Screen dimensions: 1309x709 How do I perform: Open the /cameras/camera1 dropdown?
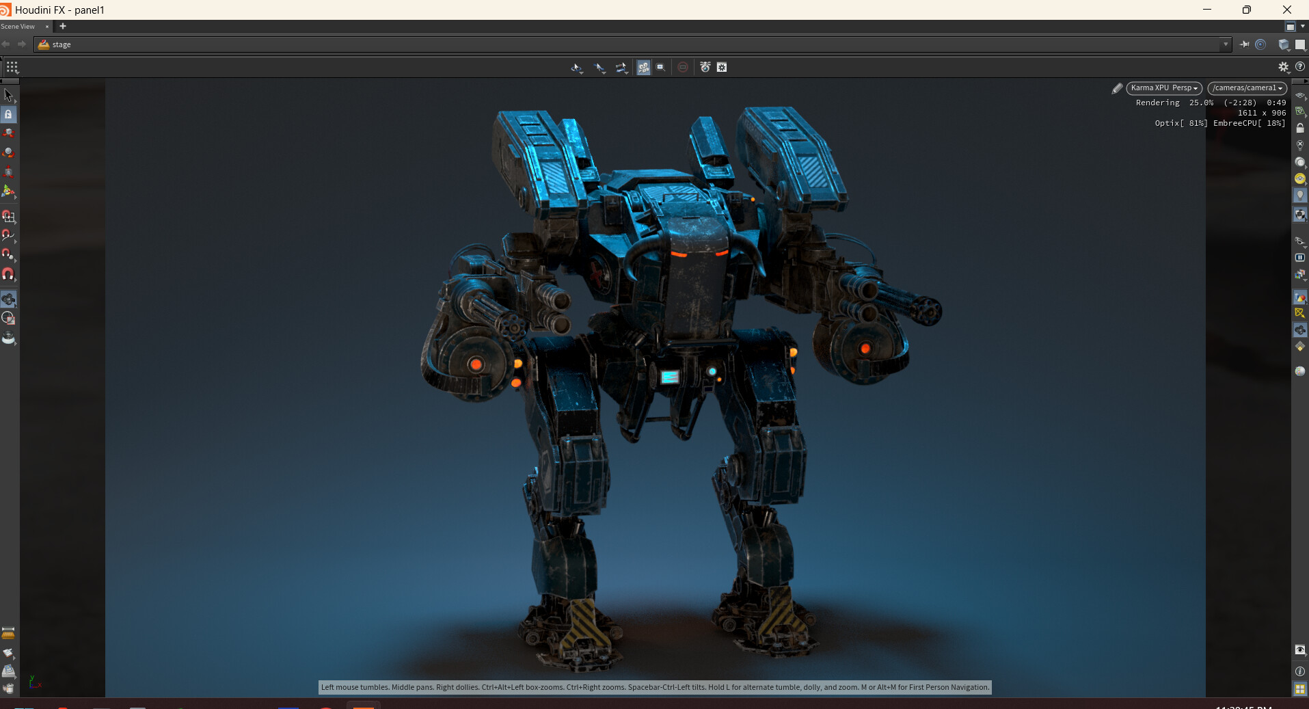coord(1247,88)
